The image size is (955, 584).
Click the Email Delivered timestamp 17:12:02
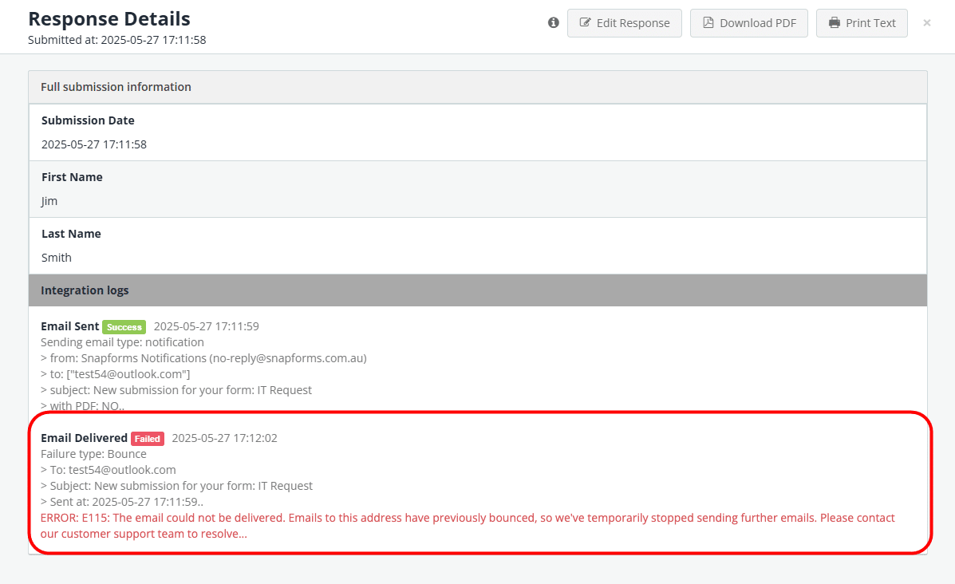tap(224, 438)
